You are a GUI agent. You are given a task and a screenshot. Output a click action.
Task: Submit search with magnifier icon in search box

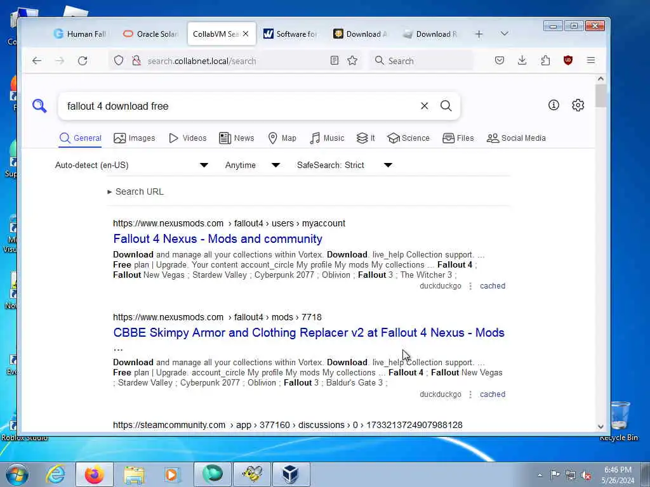446,106
